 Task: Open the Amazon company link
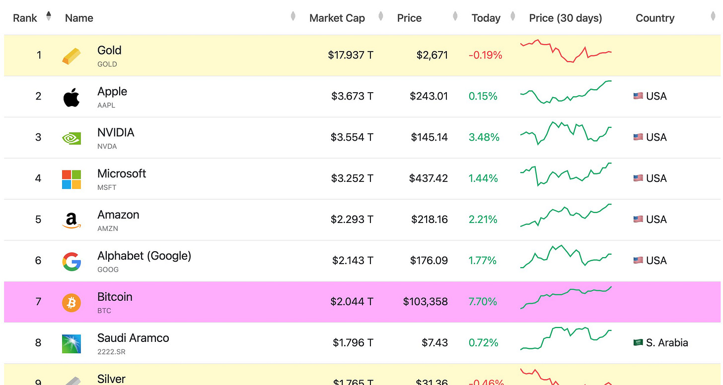click(118, 215)
